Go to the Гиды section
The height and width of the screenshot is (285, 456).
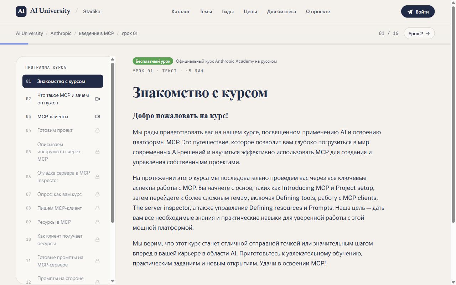(x=228, y=11)
